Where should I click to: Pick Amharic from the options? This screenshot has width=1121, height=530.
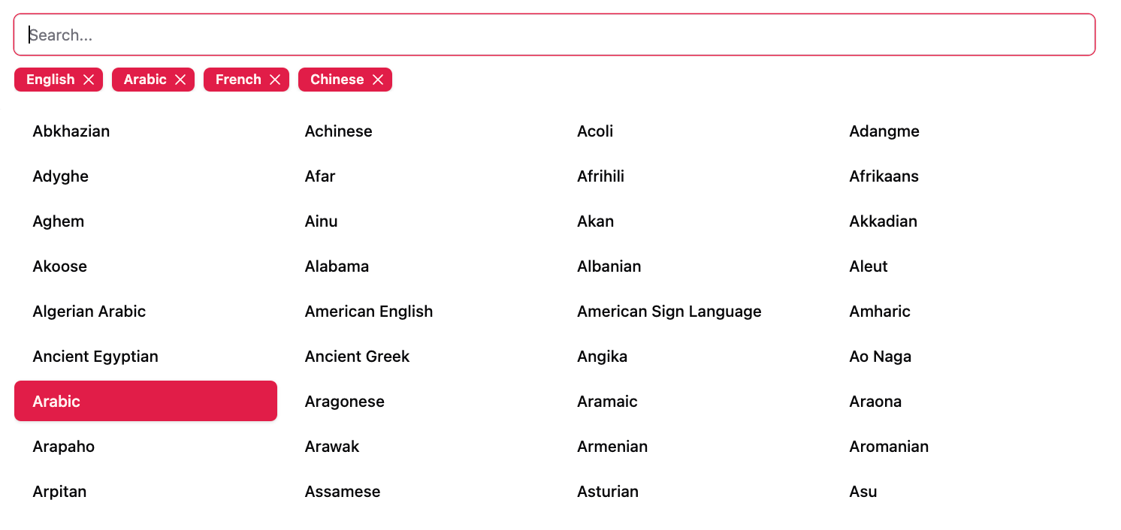pos(962,311)
